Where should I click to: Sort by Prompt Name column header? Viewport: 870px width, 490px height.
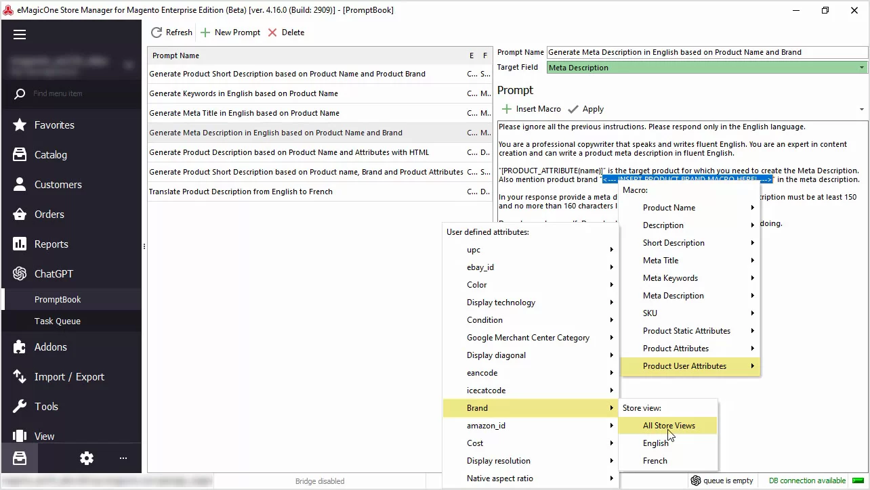pos(306,55)
